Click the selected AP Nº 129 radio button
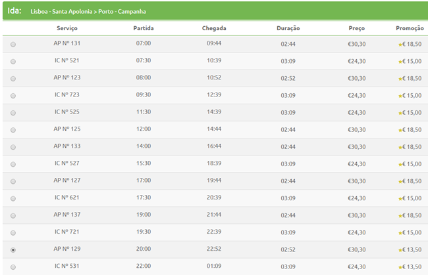Image resolution: width=428 pixels, height=277 pixels. pos(13,250)
